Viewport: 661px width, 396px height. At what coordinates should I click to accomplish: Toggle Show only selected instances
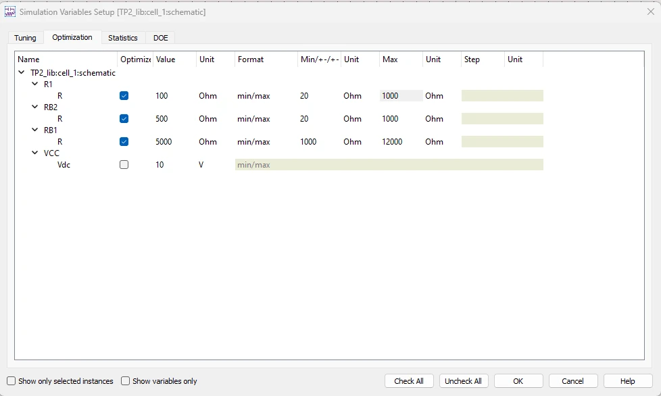click(11, 381)
